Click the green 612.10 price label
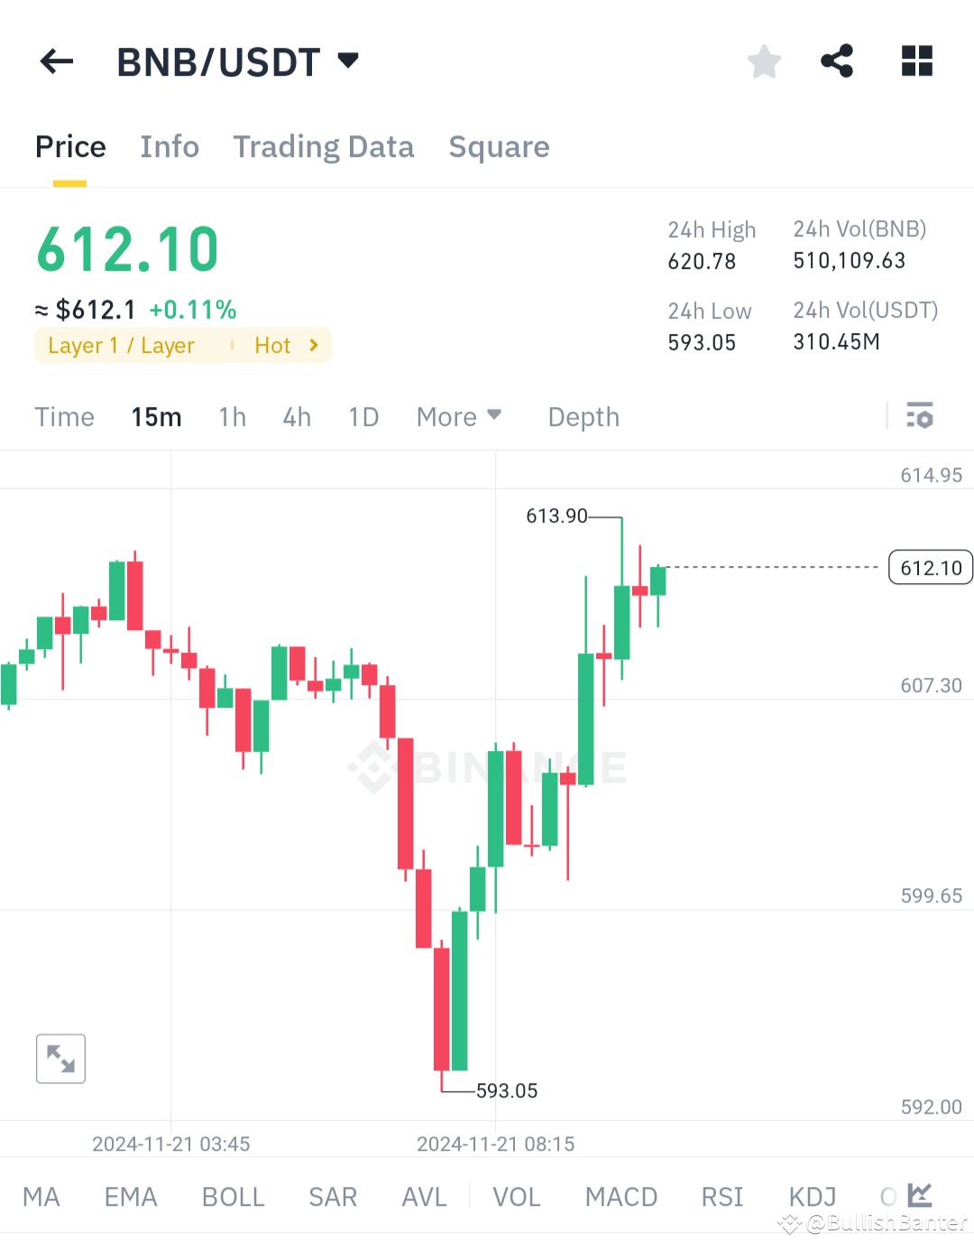974x1243 pixels. click(x=126, y=248)
